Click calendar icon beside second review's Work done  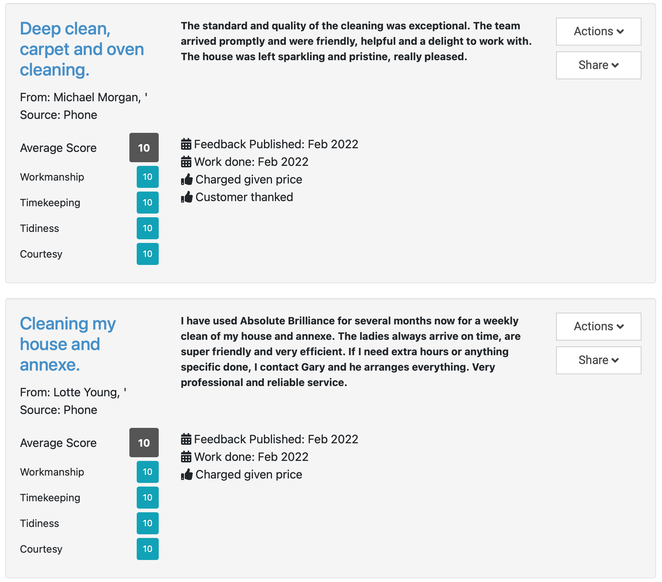[186, 457]
